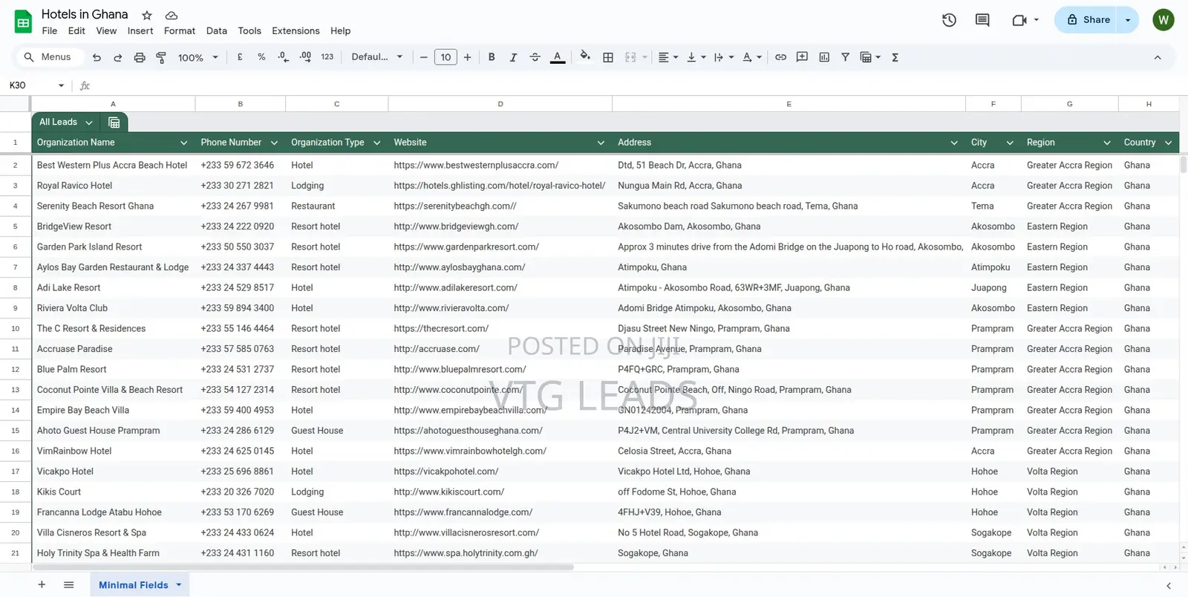
Task: Expand the All Leads table menu
Action: point(89,123)
